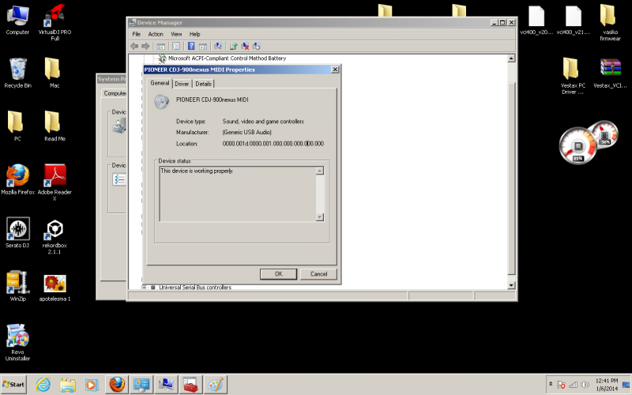
Task: Select the VirtualDJ PRO Full desktop shortcut
Action: [x=55, y=22]
